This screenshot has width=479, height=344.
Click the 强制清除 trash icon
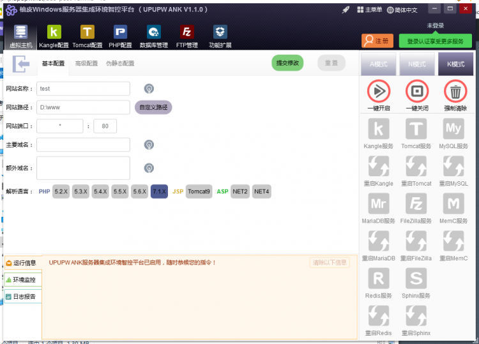(455, 92)
